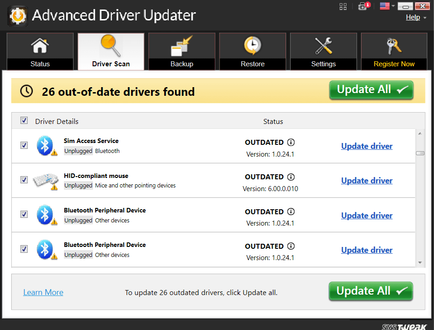The width and height of the screenshot is (434, 330).
Task: Expand the Help menu arrow
Action: [x=425, y=18]
